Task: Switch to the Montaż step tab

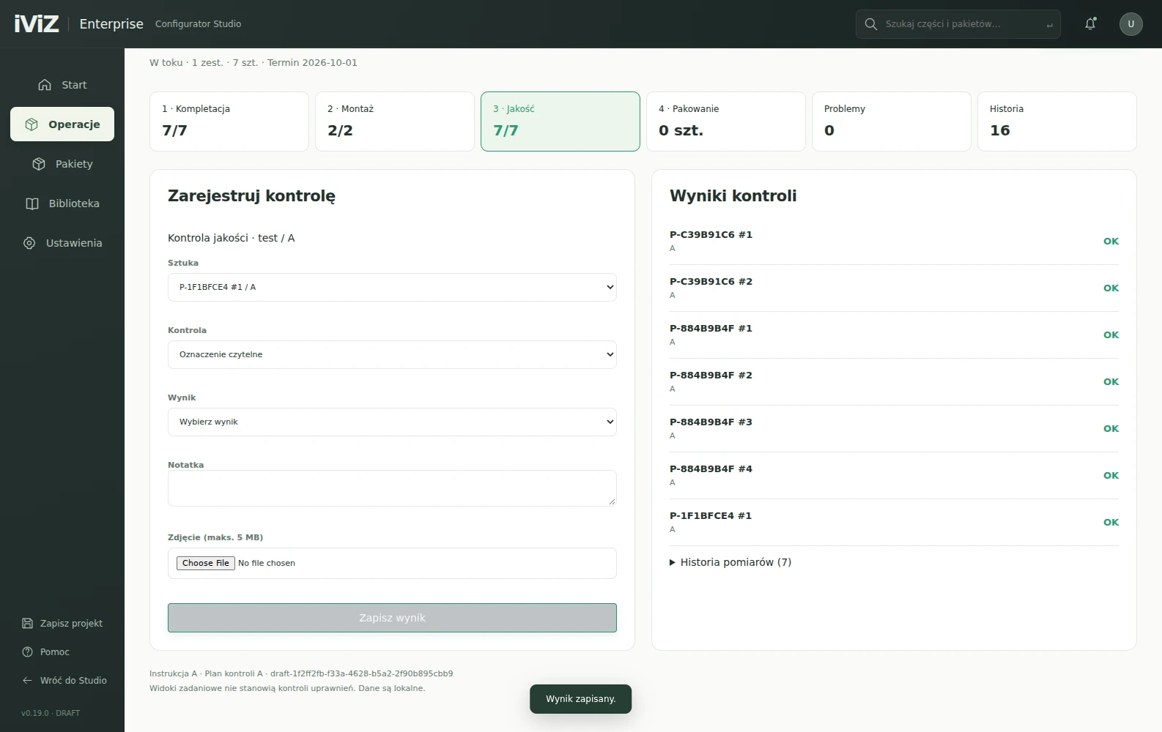Action: coord(395,122)
